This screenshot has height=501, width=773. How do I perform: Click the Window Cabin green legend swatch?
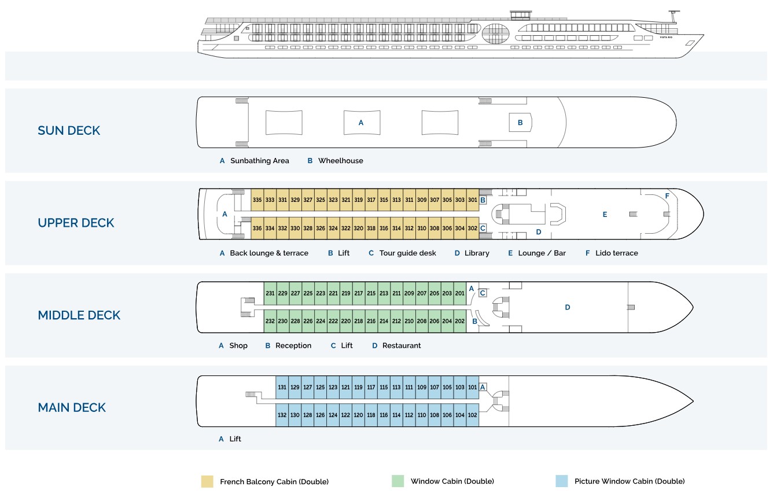[x=398, y=481]
